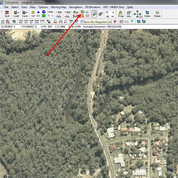Image resolution: width=178 pixels, height=178 pixels.
Task: Open the Help menu
Action: point(130,7)
